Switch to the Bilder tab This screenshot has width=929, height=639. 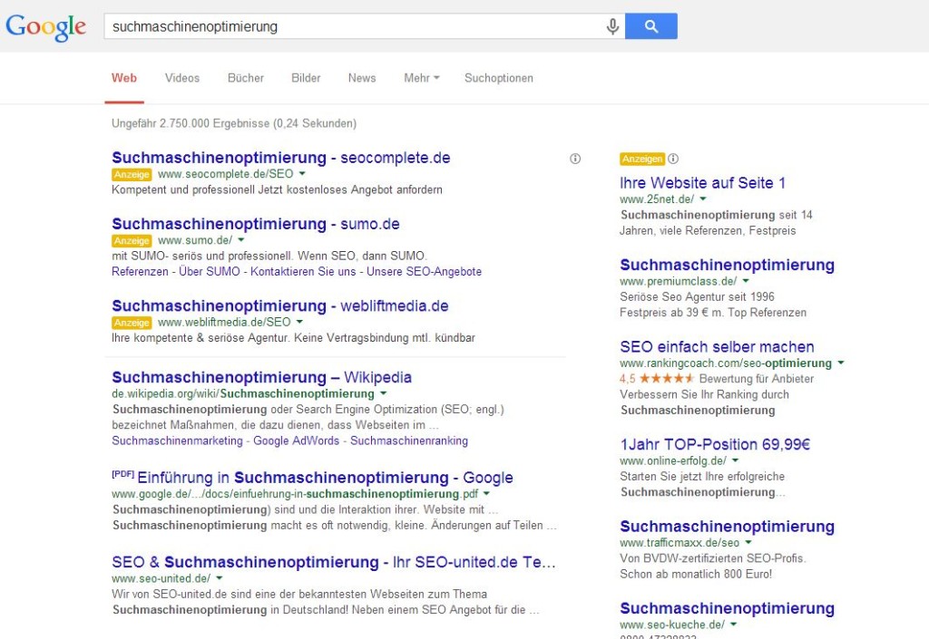[x=306, y=78]
